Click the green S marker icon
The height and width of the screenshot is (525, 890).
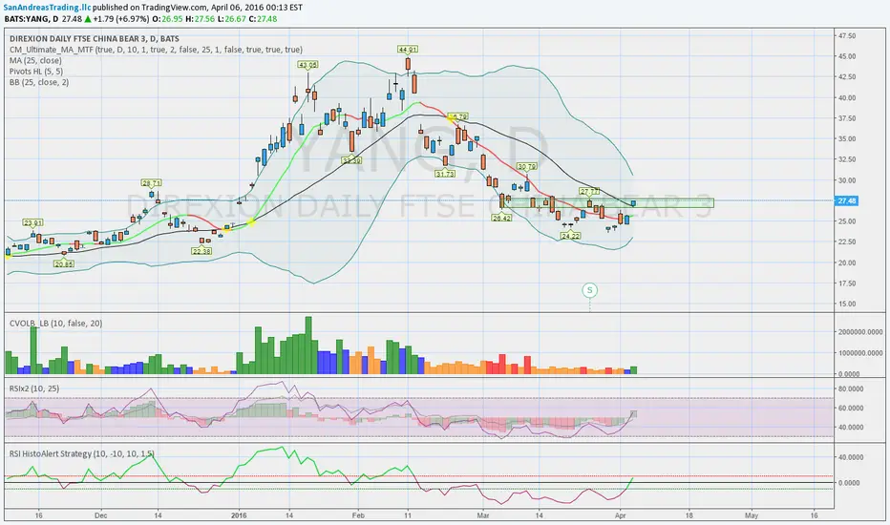pyautogui.click(x=590, y=290)
